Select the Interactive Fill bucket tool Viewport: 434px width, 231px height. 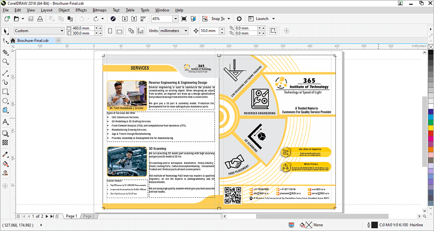click(x=5, y=163)
